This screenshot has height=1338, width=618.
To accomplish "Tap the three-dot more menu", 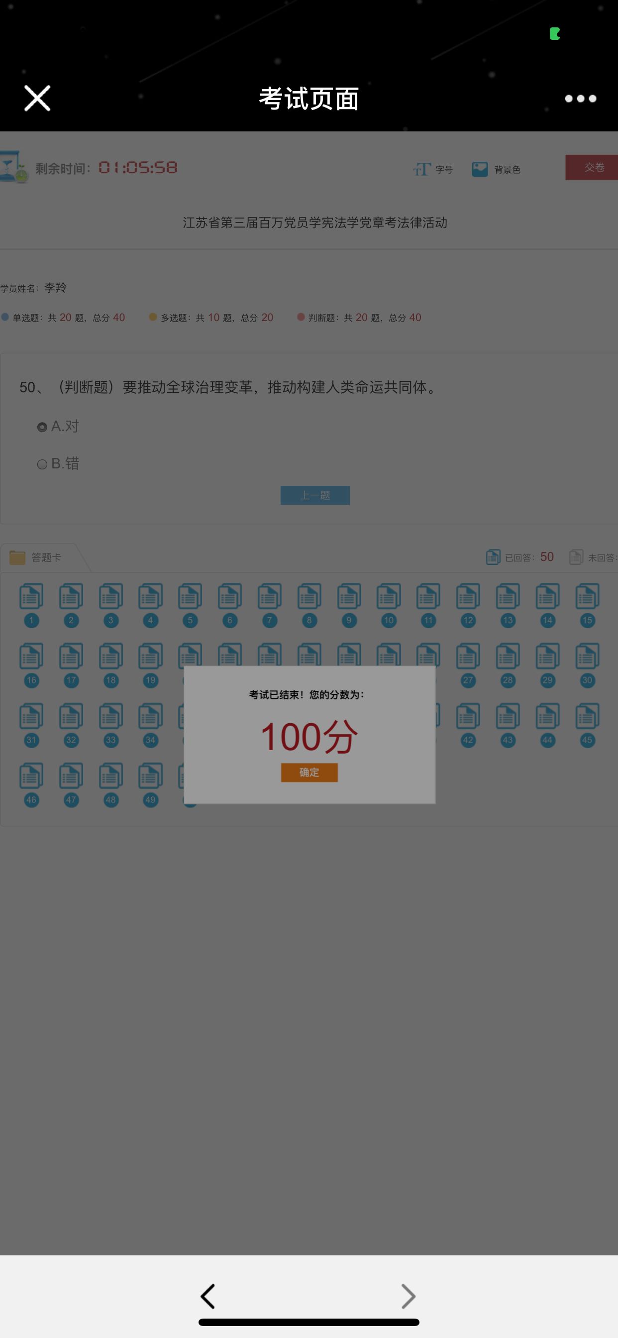I will 581,98.
